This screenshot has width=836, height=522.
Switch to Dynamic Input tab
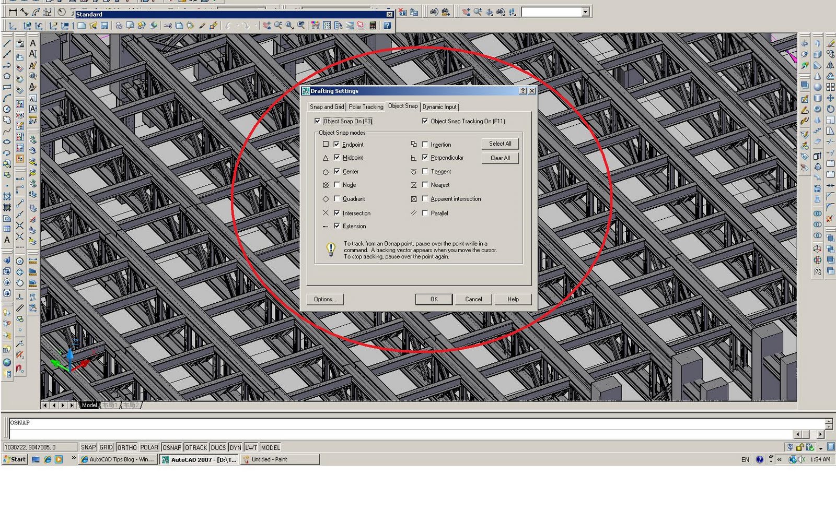(x=439, y=106)
